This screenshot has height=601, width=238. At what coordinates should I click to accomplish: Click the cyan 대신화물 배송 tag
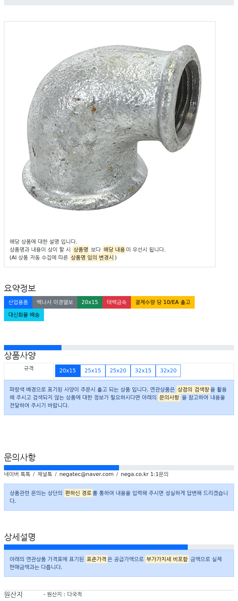pos(24,315)
